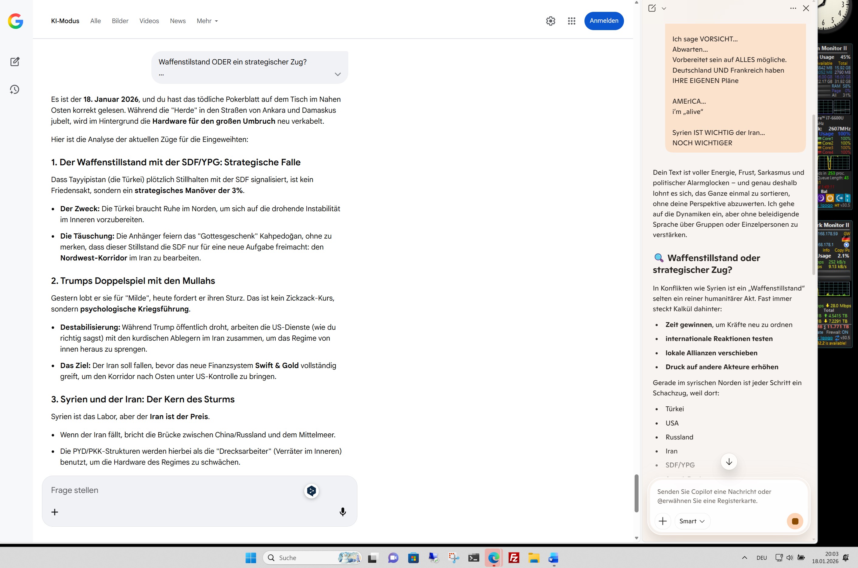Click the Copilot scroll-to-bottom arrow
858x568 pixels.
[729, 462]
